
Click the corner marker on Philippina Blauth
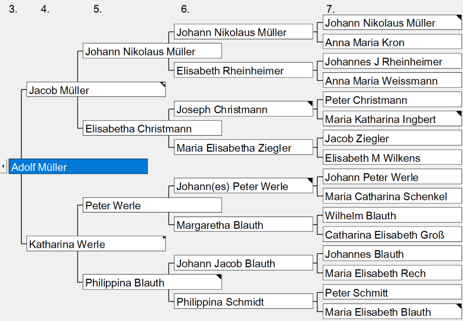point(219,277)
